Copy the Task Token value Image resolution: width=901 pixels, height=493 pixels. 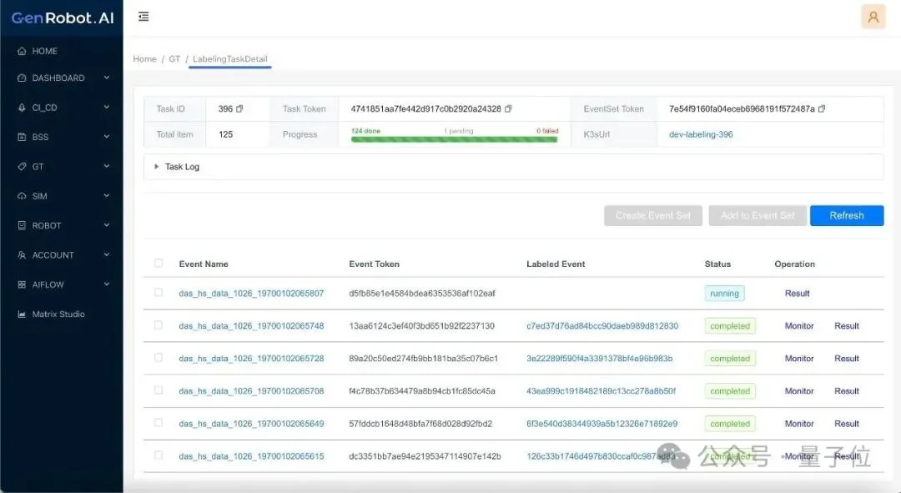(508, 109)
